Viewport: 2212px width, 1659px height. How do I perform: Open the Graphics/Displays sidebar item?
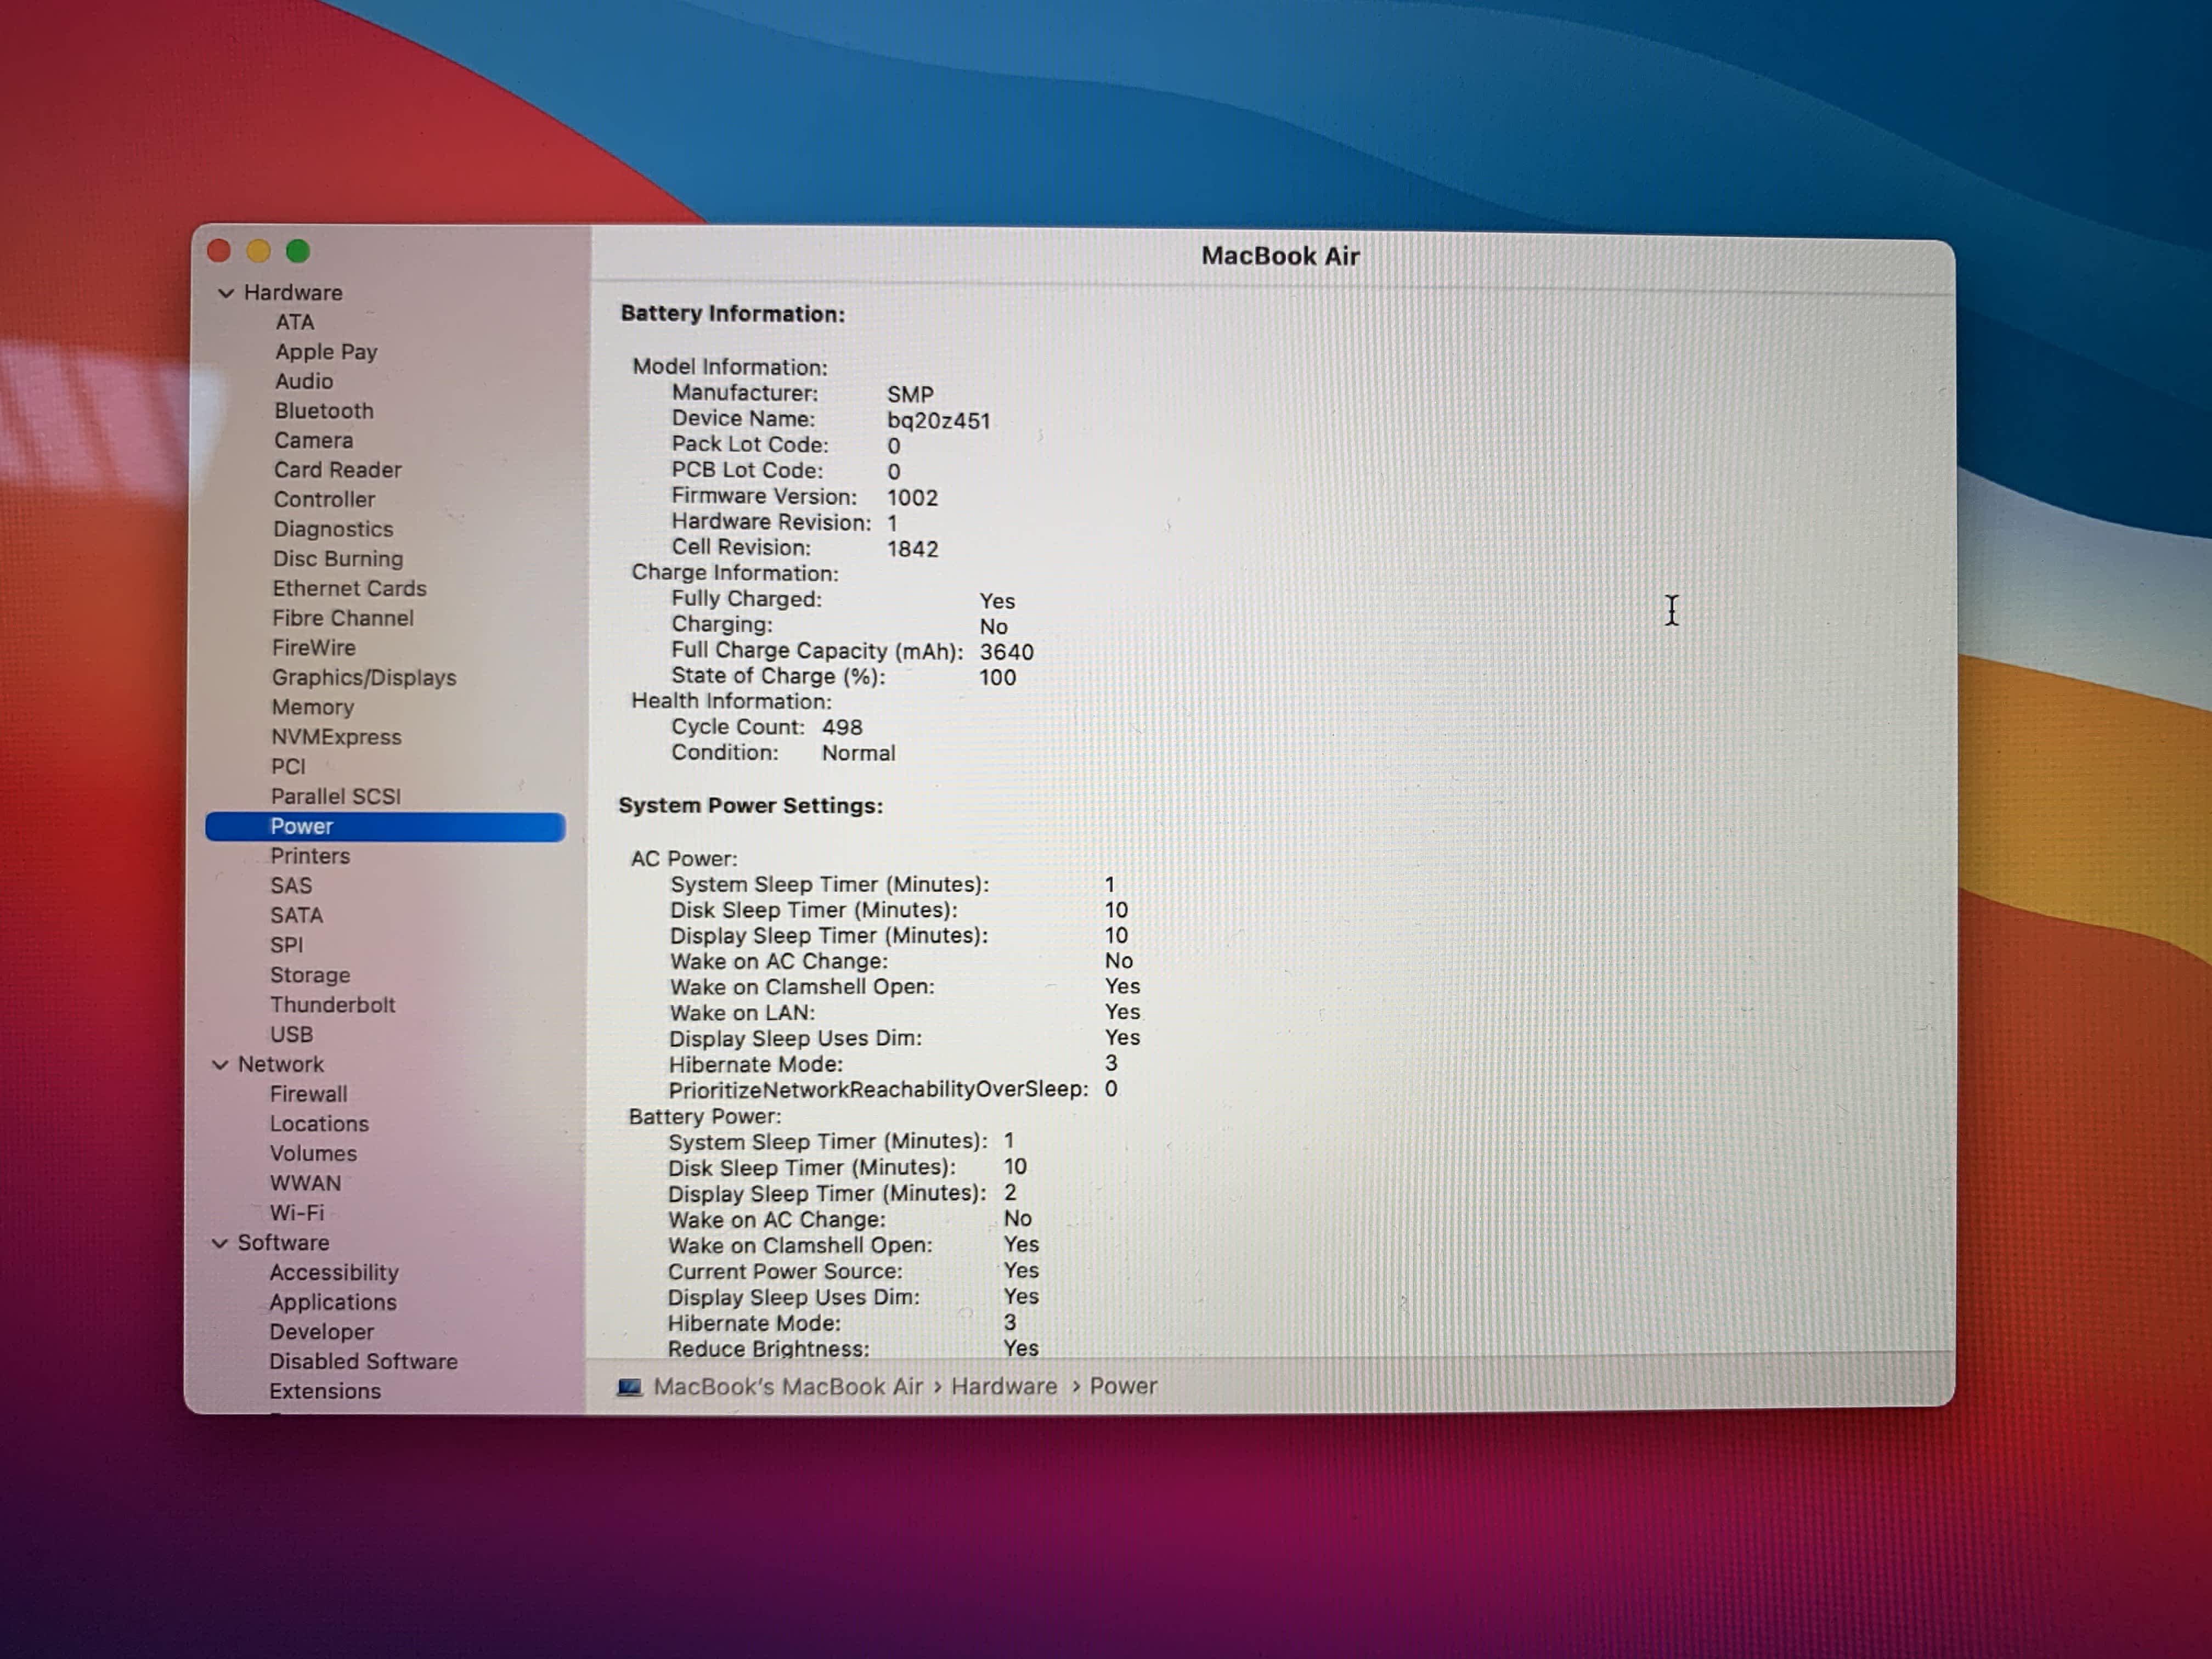[x=364, y=678]
